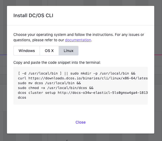
Task: Close the Install DC/OS CLI dialog
Action: [x=81, y=122]
